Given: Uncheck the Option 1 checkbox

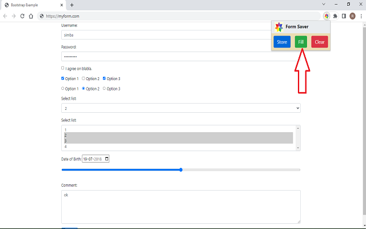Looking at the screenshot, I should coord(63,78).
